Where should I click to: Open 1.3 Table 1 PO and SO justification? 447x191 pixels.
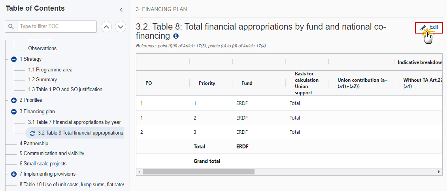point(65,89)
